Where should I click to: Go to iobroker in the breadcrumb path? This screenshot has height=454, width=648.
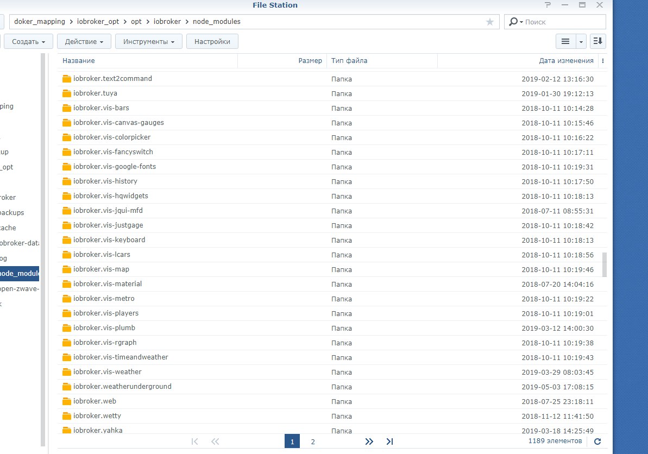167,22
